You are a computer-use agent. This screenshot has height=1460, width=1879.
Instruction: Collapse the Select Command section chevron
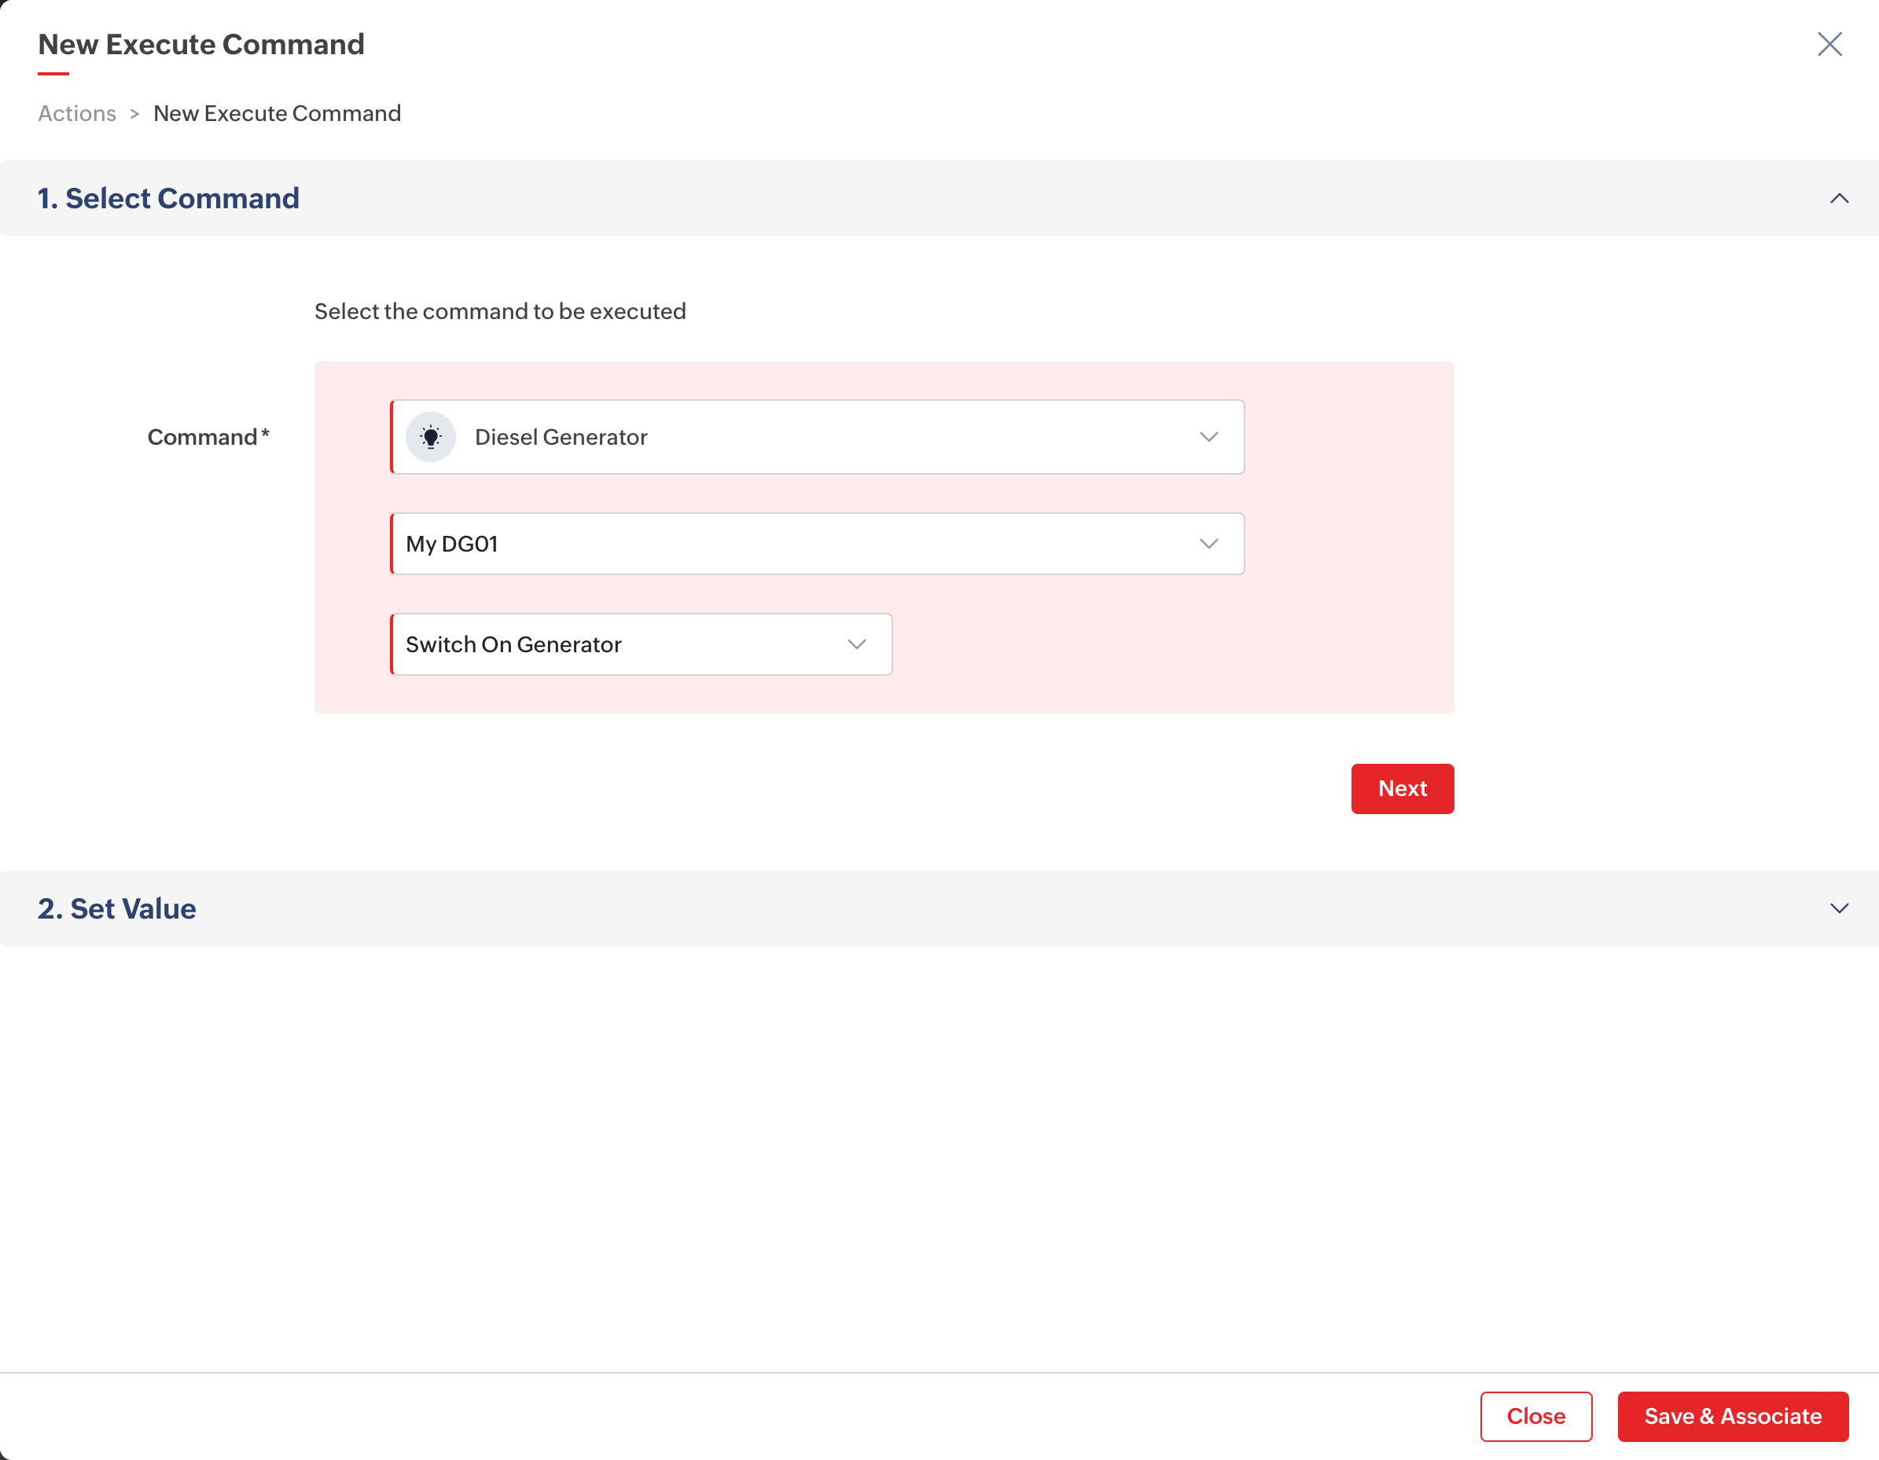pyautogui.click(x=1839, y=199)
